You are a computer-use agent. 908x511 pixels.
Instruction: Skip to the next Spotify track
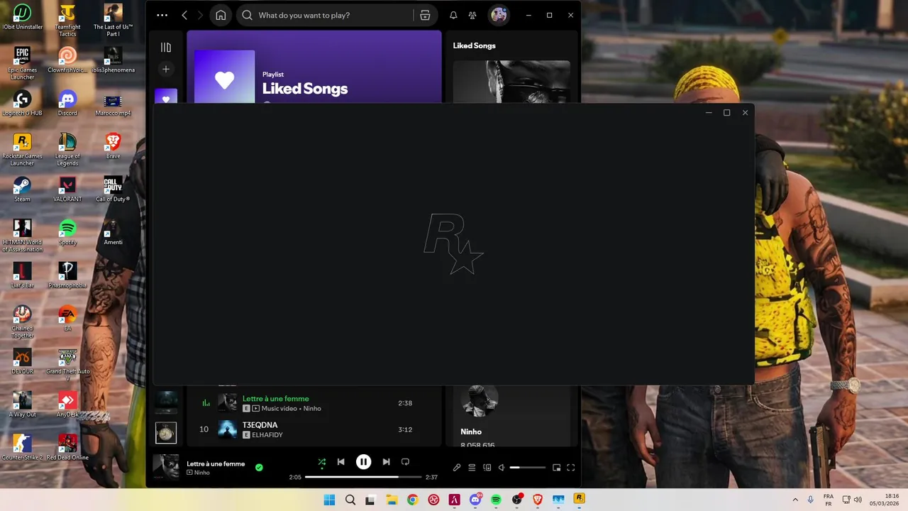tap(386, 462)
